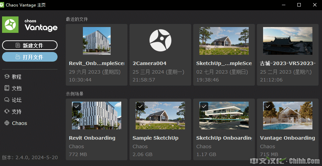Open the 古城-2023-VR52023 recent file thumbnail
This screenshot has height=166, width=322.
[287, 41]
